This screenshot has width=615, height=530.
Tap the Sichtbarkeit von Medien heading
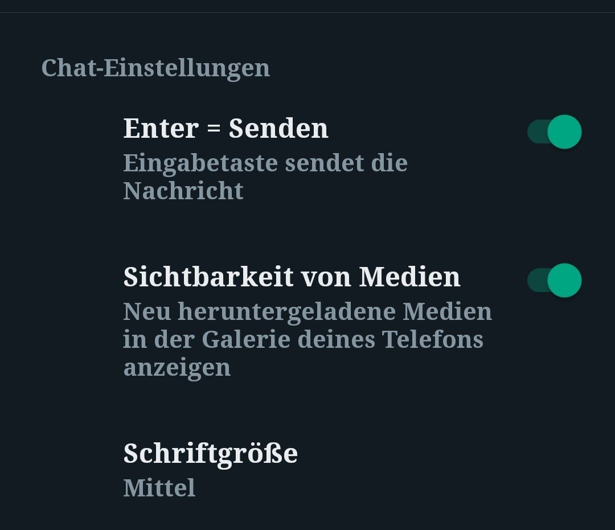pos(292,277)
